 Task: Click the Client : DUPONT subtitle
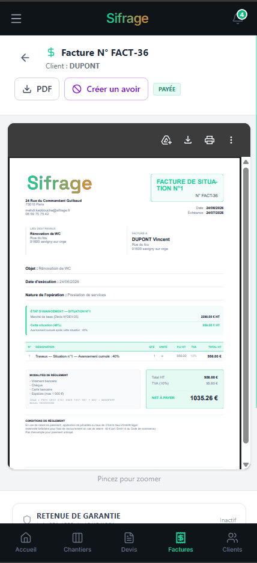tap(73, 66)
